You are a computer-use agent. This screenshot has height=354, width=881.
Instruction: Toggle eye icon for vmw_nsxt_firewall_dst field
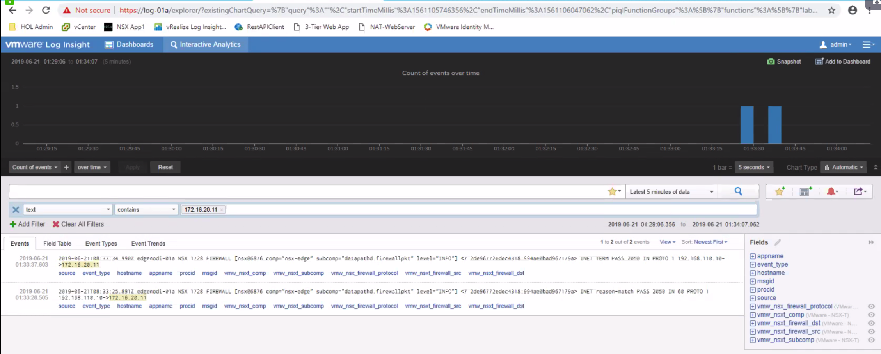point(871,323)
